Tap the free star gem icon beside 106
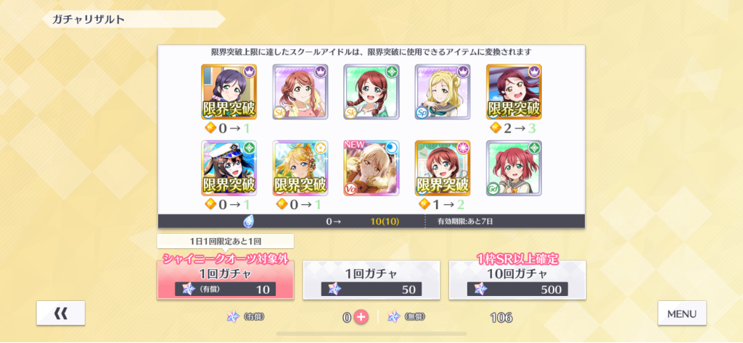The height and width of the screenshot is (343, 743). point(394,317)
